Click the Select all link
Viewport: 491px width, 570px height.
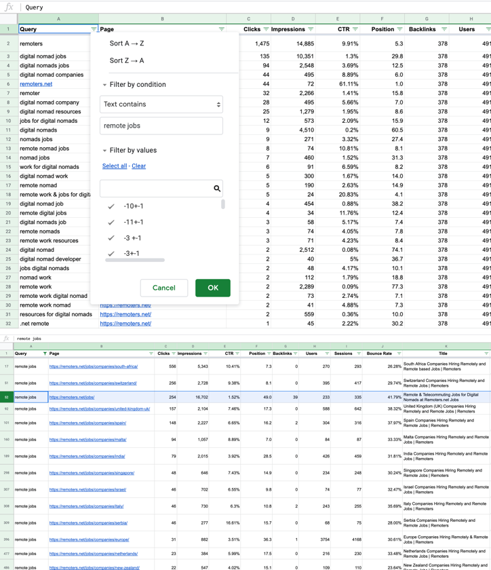(x=115, y=166)
